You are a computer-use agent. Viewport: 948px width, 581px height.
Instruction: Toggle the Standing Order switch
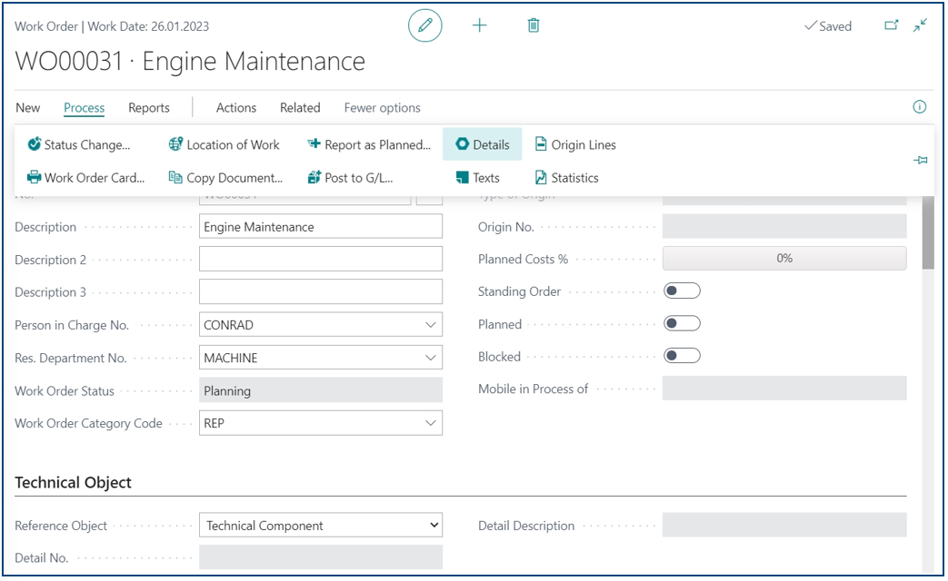(x=682, y=291)
